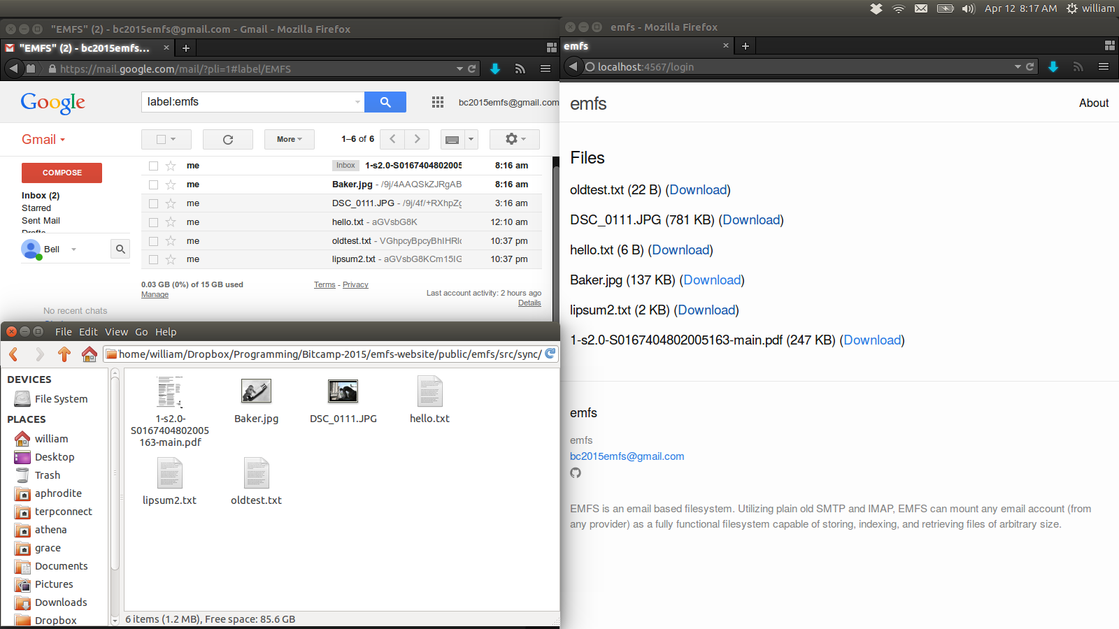Go up to parent folder arrow
Image resolution: width=1119 pixels, height=629 pixels.
click(x=64, y=354)
